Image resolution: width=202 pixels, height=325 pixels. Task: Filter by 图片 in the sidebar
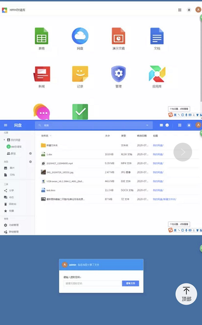click(x=9, y=168)
